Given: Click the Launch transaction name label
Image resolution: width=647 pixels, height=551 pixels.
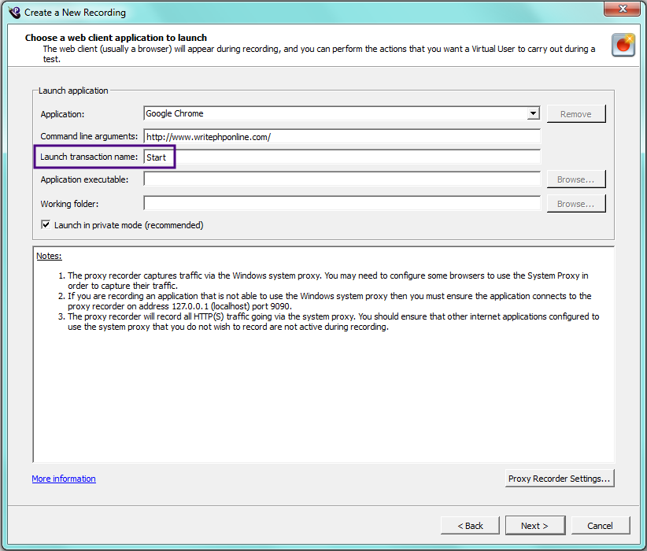Looking at the screenshot, I should point(89,157).
